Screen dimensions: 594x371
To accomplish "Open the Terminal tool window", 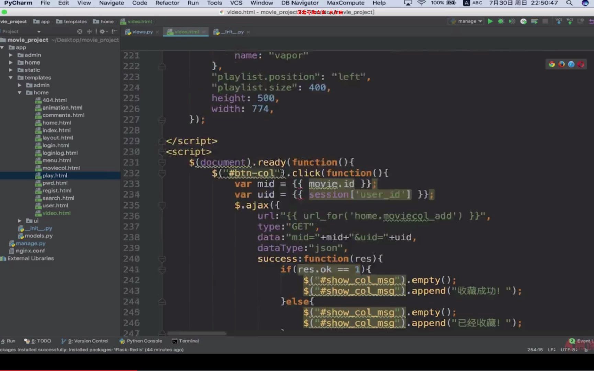I will coord(185,341).
